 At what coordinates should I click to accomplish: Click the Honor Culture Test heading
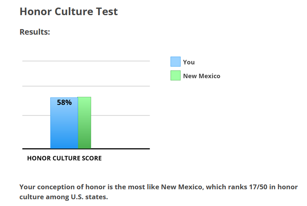(x=69, y=11)
